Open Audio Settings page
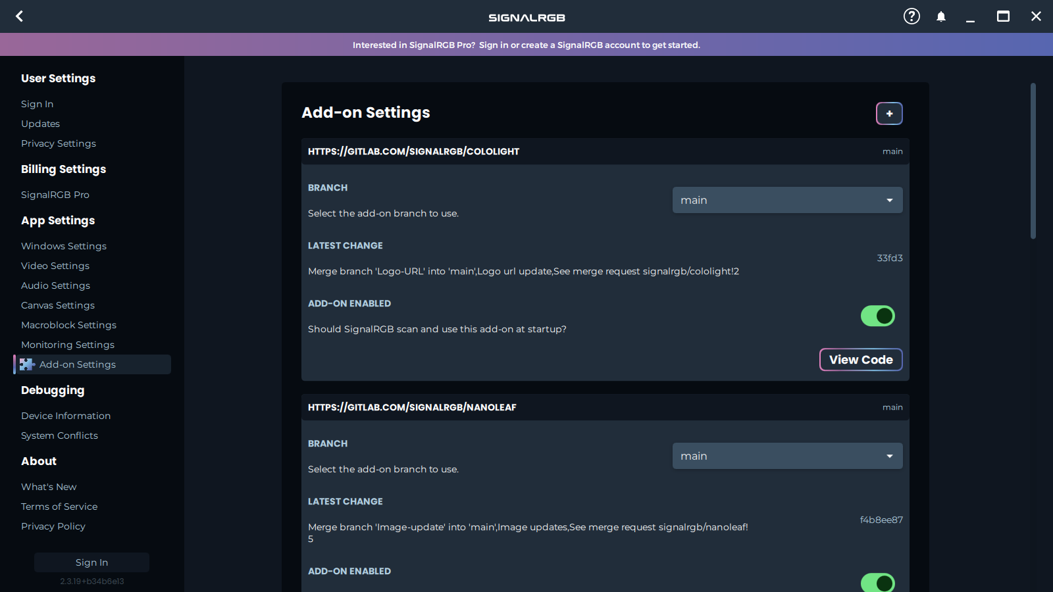The width and height of the screenshot is (1053, 592). pos(56,285)
